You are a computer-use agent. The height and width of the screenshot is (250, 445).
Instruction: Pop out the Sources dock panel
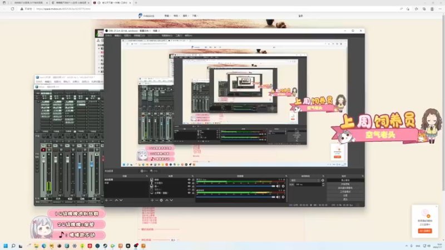192,176
